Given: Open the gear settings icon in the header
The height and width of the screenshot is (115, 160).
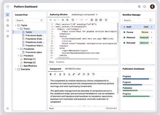Looking at the screenshot, I should [139, 7].
